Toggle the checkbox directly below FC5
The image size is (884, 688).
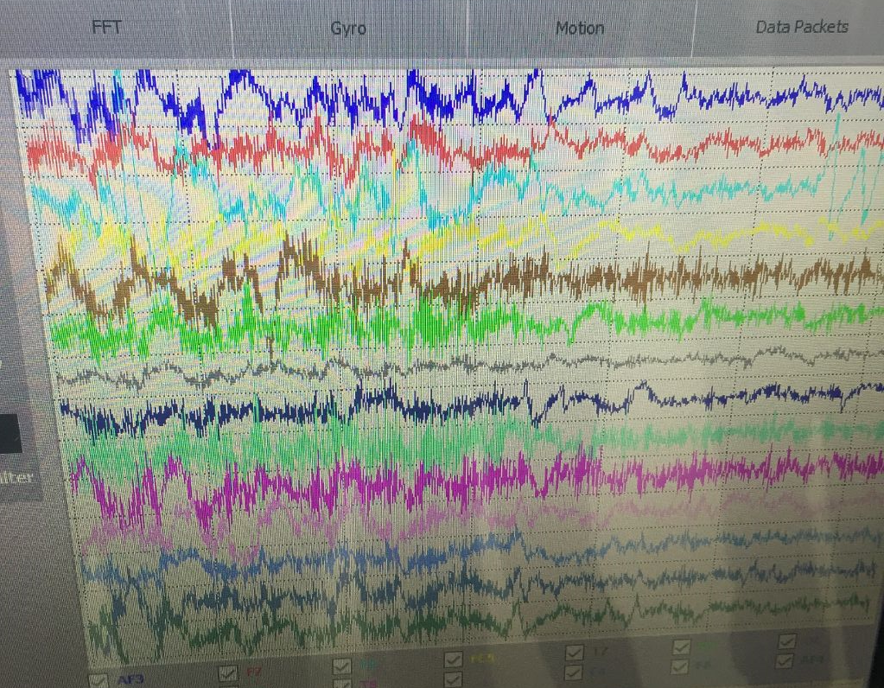[454, 681]
